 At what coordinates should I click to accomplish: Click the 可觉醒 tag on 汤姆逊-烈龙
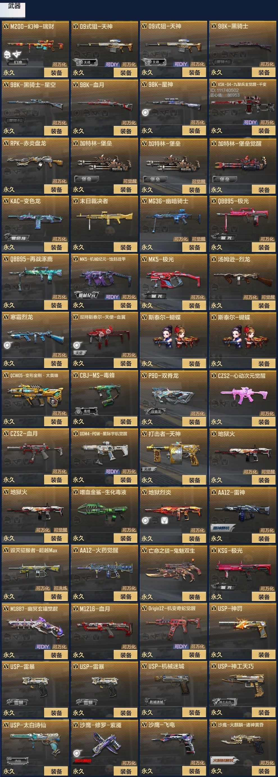tap(268, 297)
